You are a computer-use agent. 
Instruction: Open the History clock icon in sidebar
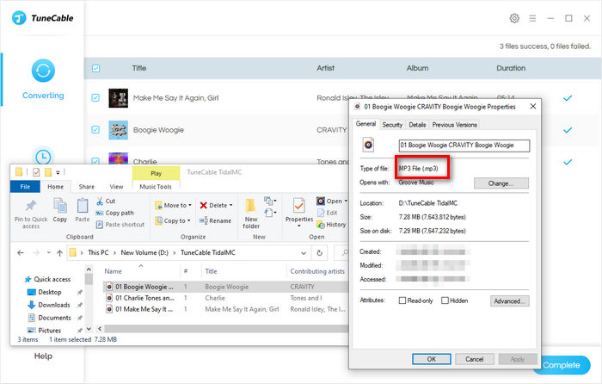(43, 156)
